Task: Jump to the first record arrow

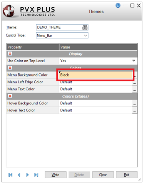Action: click(10, 175)
